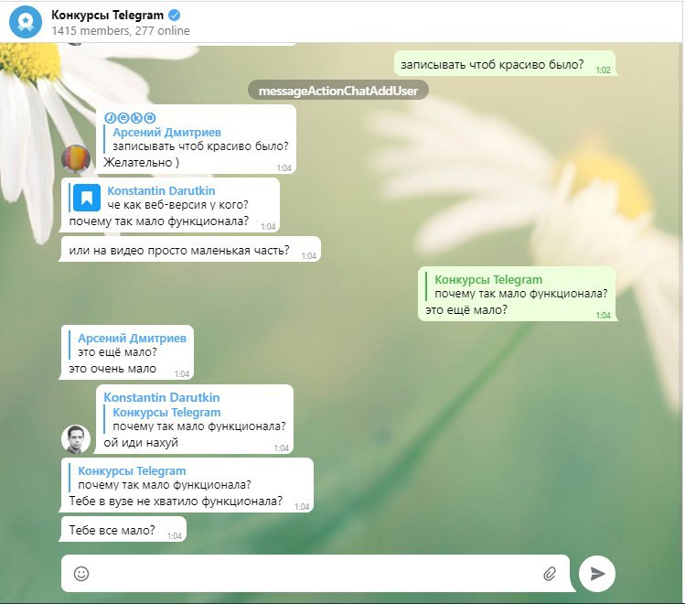Open the Конкурсы Telegram channel avatar
685x604 pixels.
tap(26, 22)
